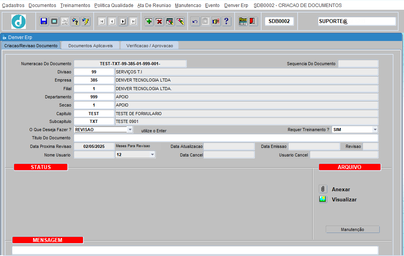Click the enter query flashlight-question icon
Viewport: 404px width, 256px height.
pos(75,21)
